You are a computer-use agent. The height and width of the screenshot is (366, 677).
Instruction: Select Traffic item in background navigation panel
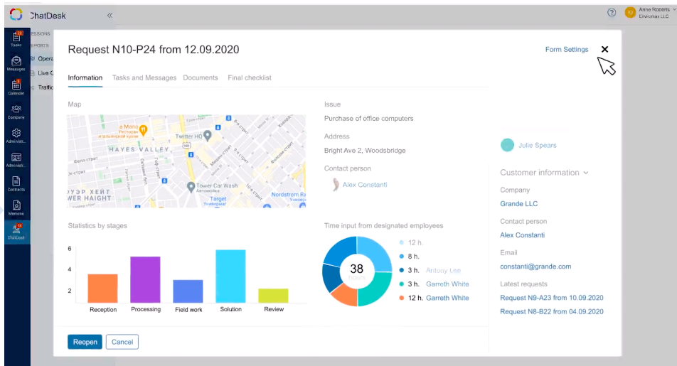pyautogui.click(x=43, y=87)
